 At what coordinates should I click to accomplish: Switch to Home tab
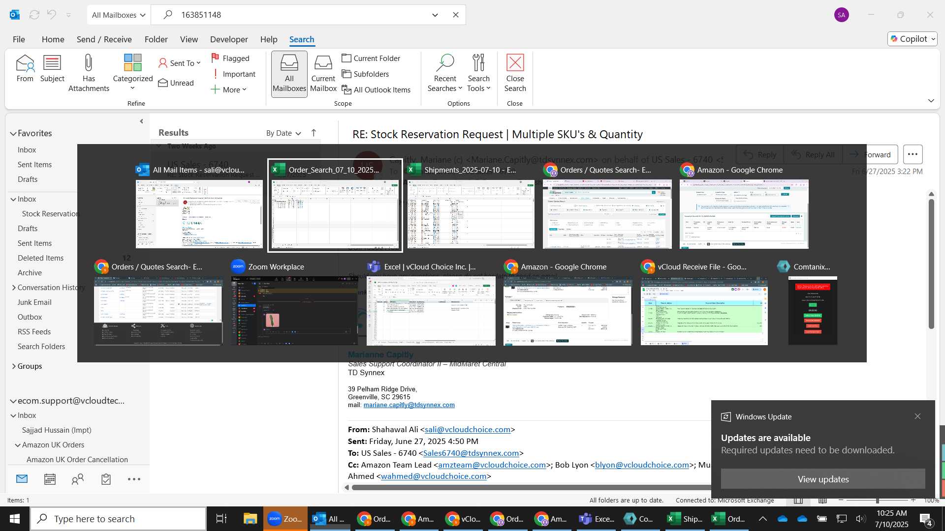point(53,39)
